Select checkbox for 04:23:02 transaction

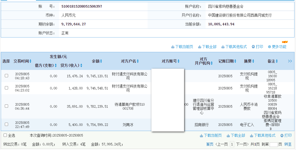pyautogui.click(x=6, y=88)
